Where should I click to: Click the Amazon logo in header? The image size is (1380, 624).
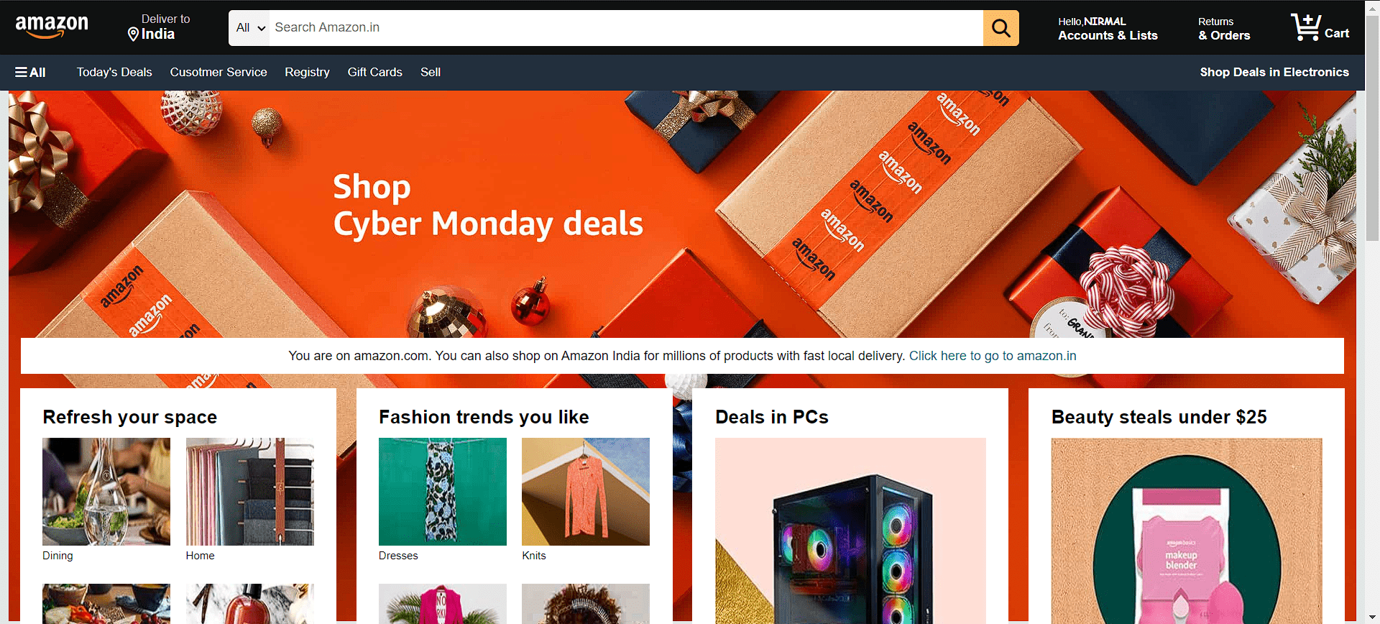tap(52, 27)
